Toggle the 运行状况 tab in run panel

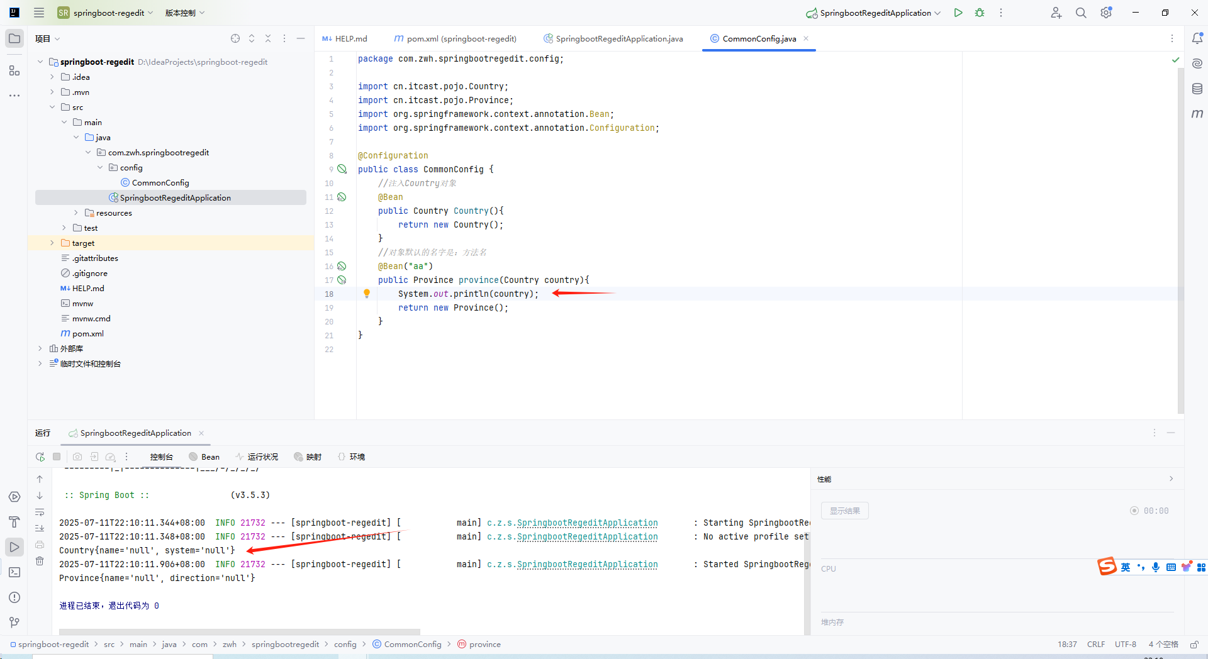tap(257, 457)
